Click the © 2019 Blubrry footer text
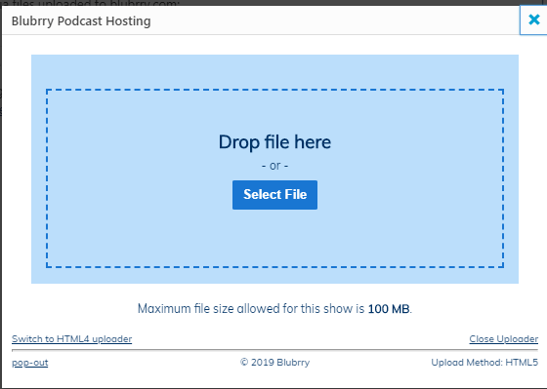The width and height of the screenshot is (547, 389). (x=274, y=362)
